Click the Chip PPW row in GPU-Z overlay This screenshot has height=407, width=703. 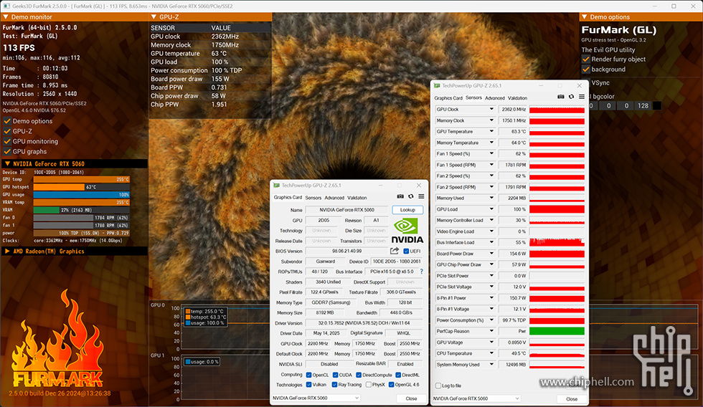pos(210,105)
